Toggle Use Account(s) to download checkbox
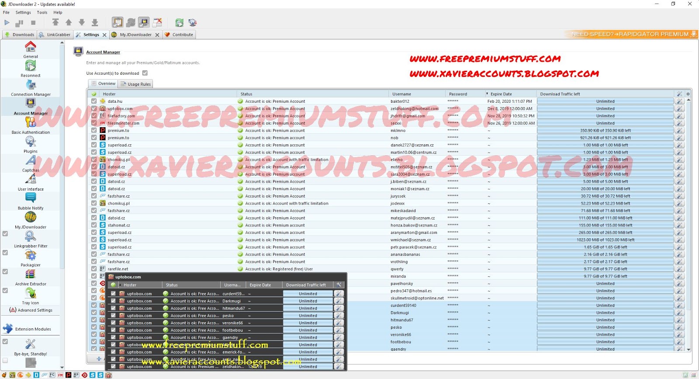Image resolution: width=699 pixels, height=379 pixels. coord(145,73)
